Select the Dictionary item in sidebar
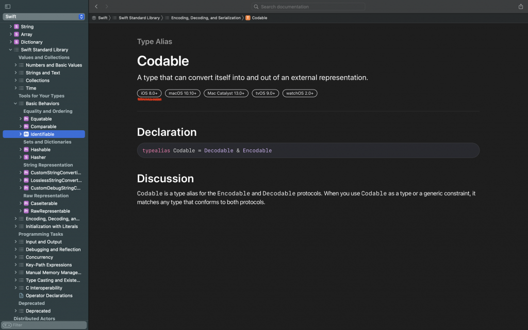 pyautogui.click(x=31, y=42)
